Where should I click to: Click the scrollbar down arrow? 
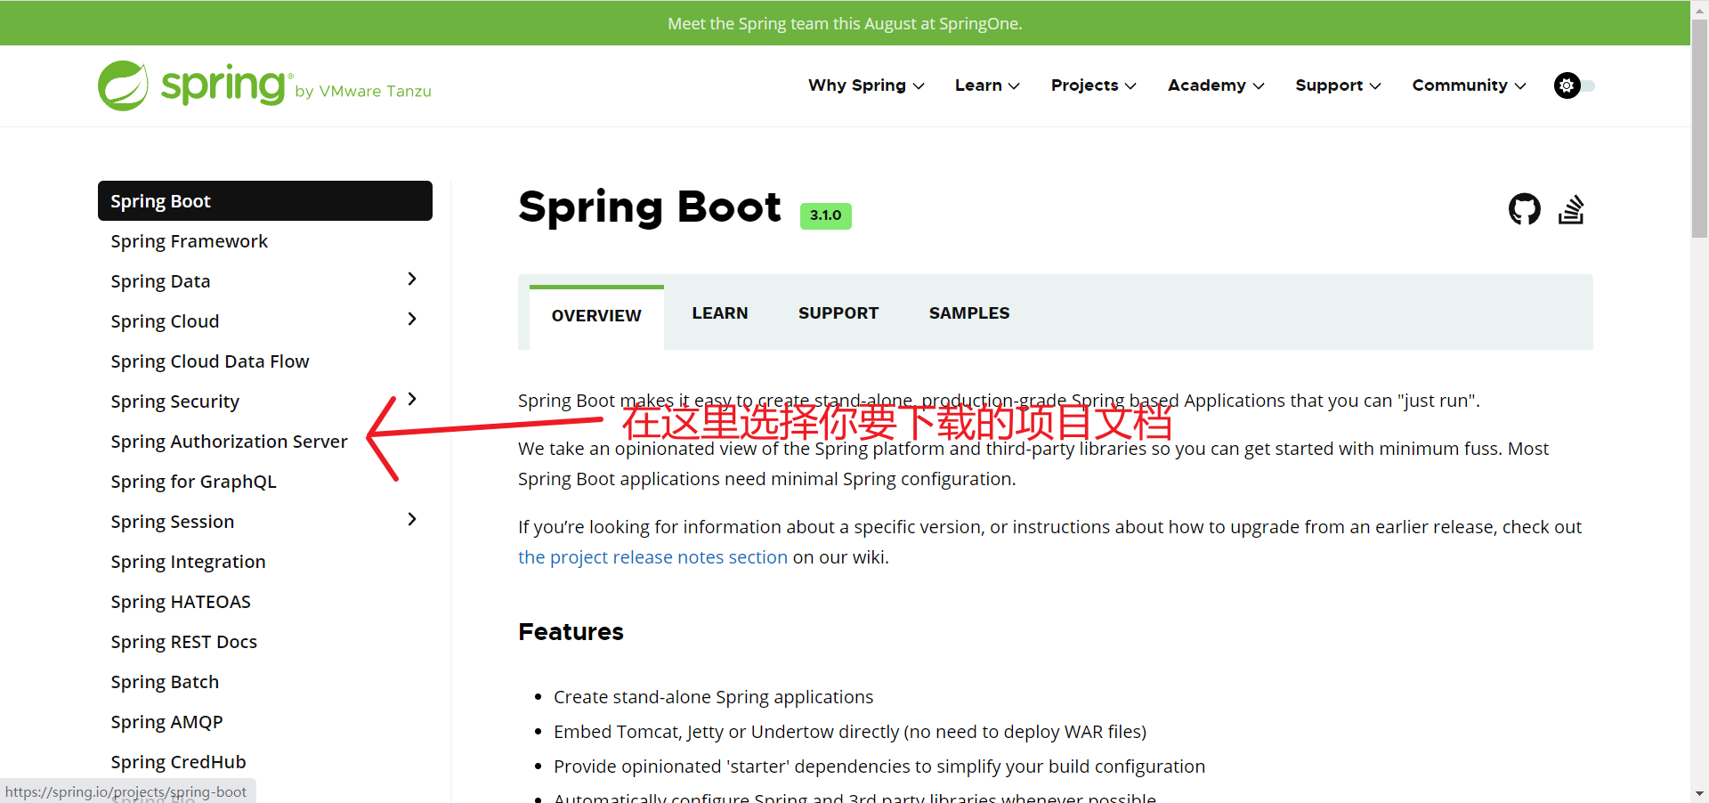[x=1699, y=793]
